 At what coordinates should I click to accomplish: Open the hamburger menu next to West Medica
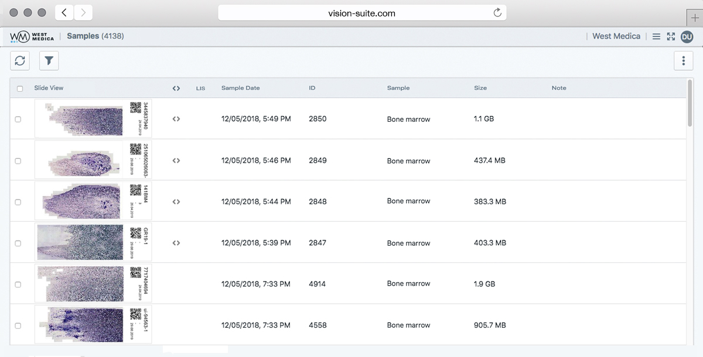point(656,36)
